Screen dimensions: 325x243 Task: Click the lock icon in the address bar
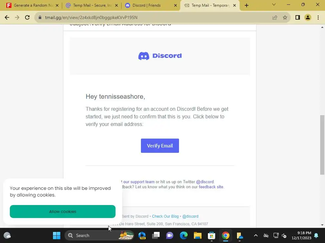40,18
